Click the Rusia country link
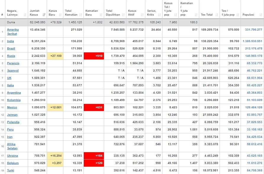Viewport: 264px width, 174px height. pos(11,56)
